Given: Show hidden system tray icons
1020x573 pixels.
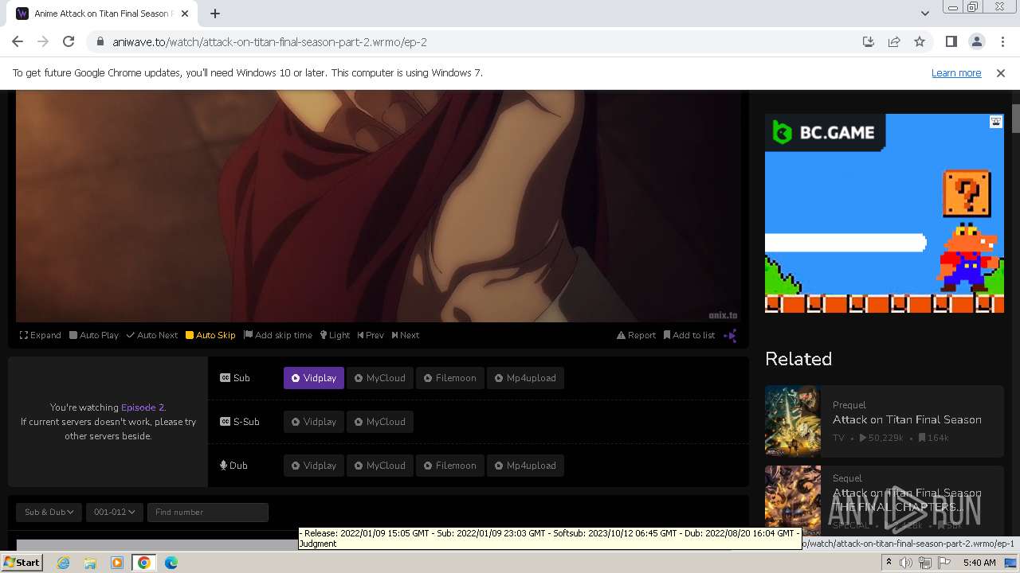Looking at the screenshot, I should click(889, 563).
